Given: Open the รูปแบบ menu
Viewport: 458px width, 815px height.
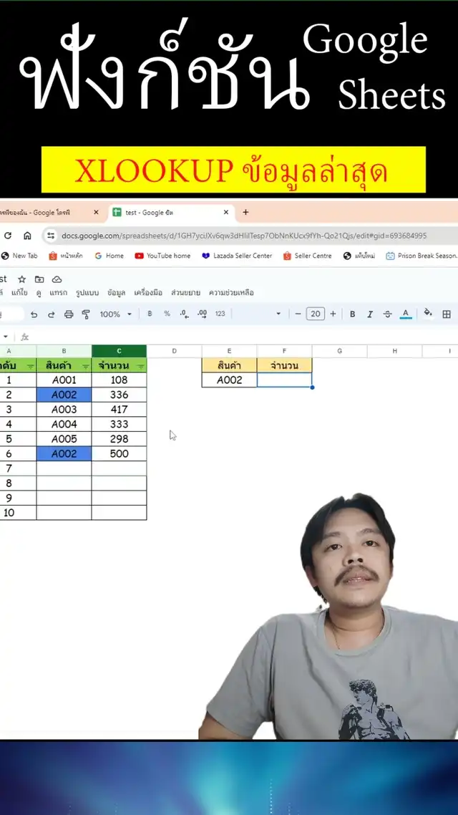Looking at the screenshot, I should click(88, 293).
